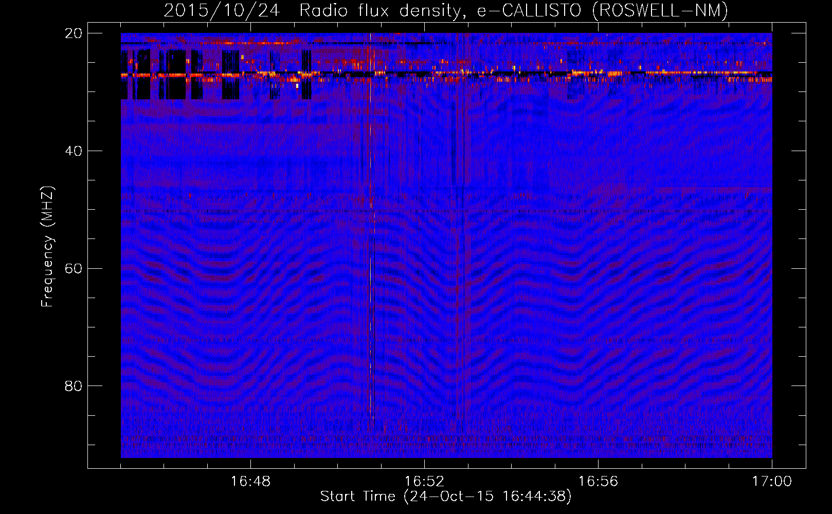The width and height of the screenshot is (832, 514).
Task: Click the 'Start Time (24-Oct-15 16:44:38)' label
Action: (446, 497)
